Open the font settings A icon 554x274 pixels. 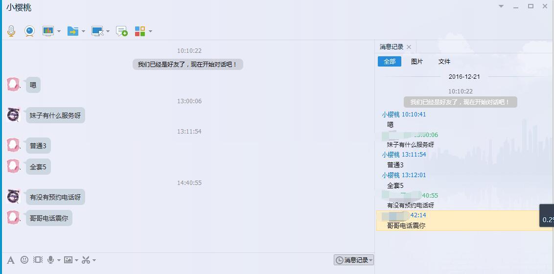click(x=11, y=260)
